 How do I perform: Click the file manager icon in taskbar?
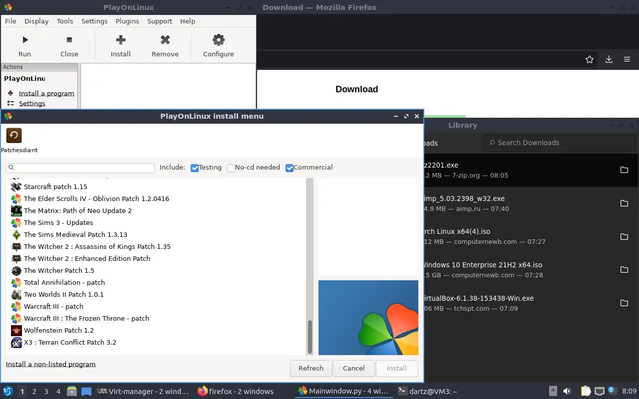(71, 392)
